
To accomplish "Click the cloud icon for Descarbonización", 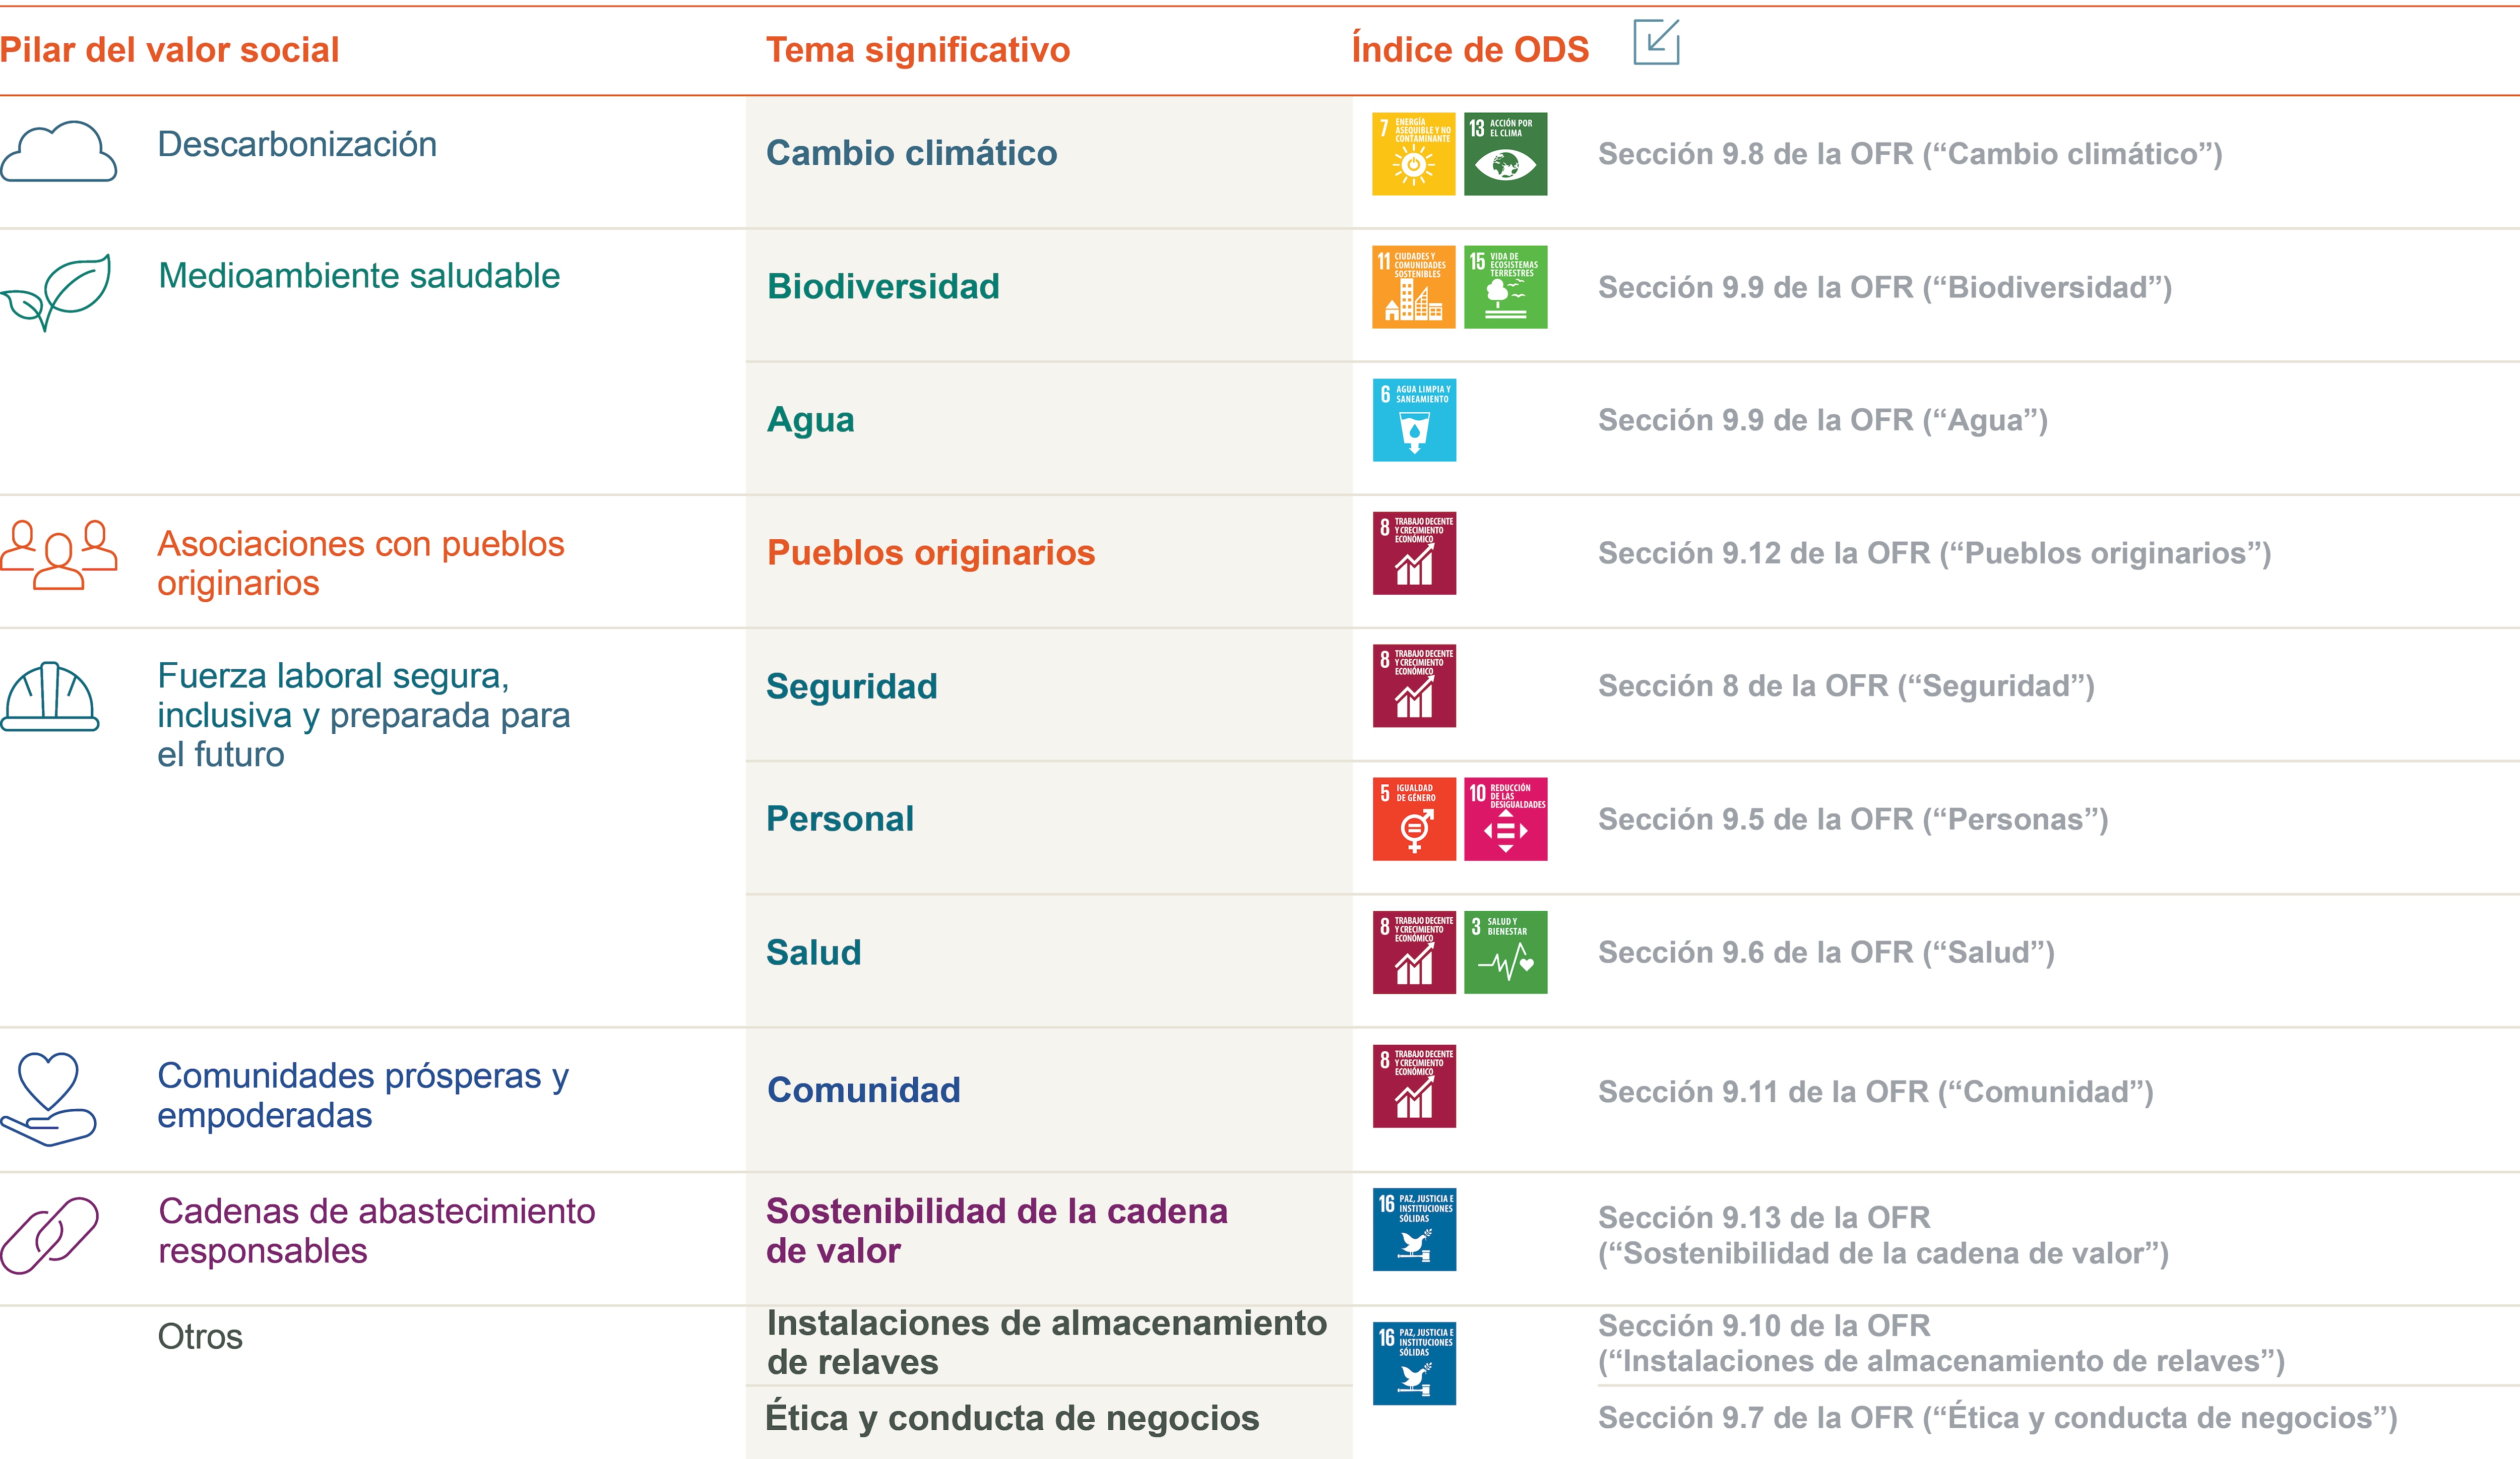I will coord(59,152).
